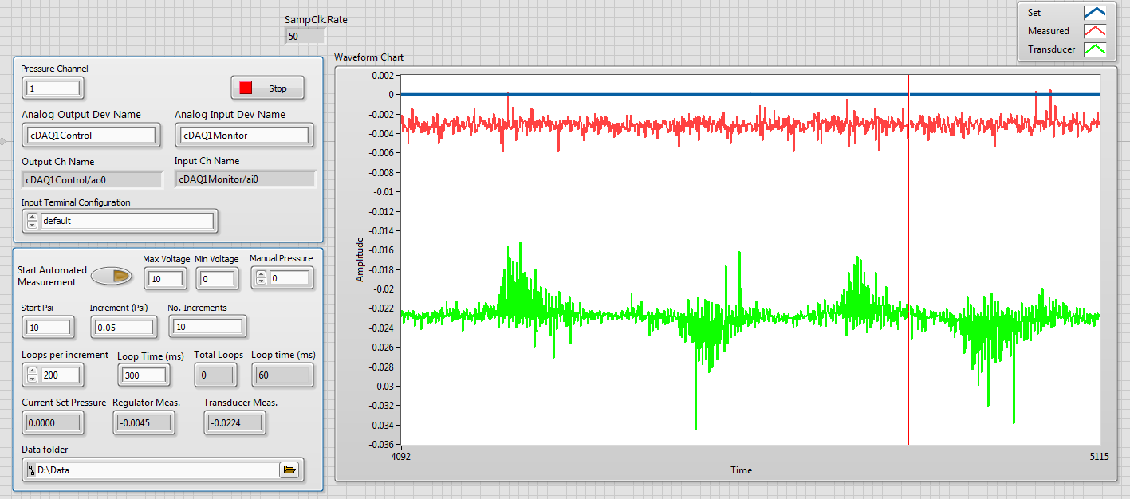Click the Manual Pressure stepper arrows
This screenshot has height=499, width=1130.
(x=261, y=278)
